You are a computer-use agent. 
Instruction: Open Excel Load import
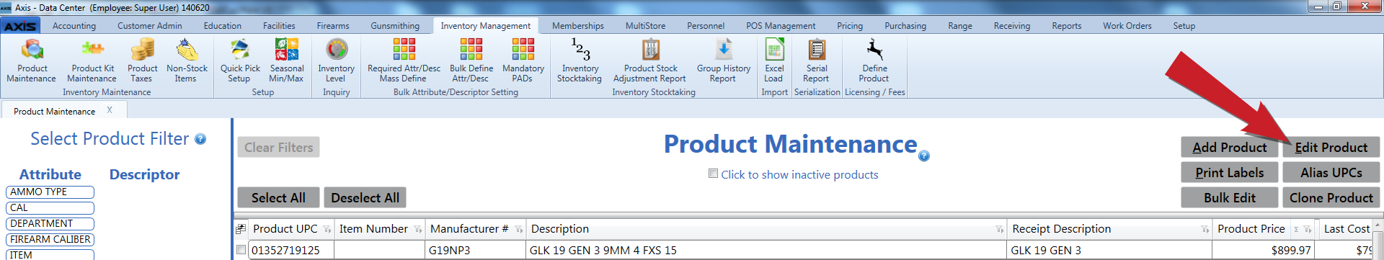(x=773, y=60)
